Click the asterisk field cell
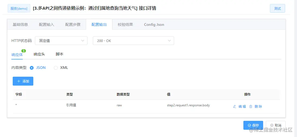Viewport: 297px width, 137px height. click(x=16, y=105)
